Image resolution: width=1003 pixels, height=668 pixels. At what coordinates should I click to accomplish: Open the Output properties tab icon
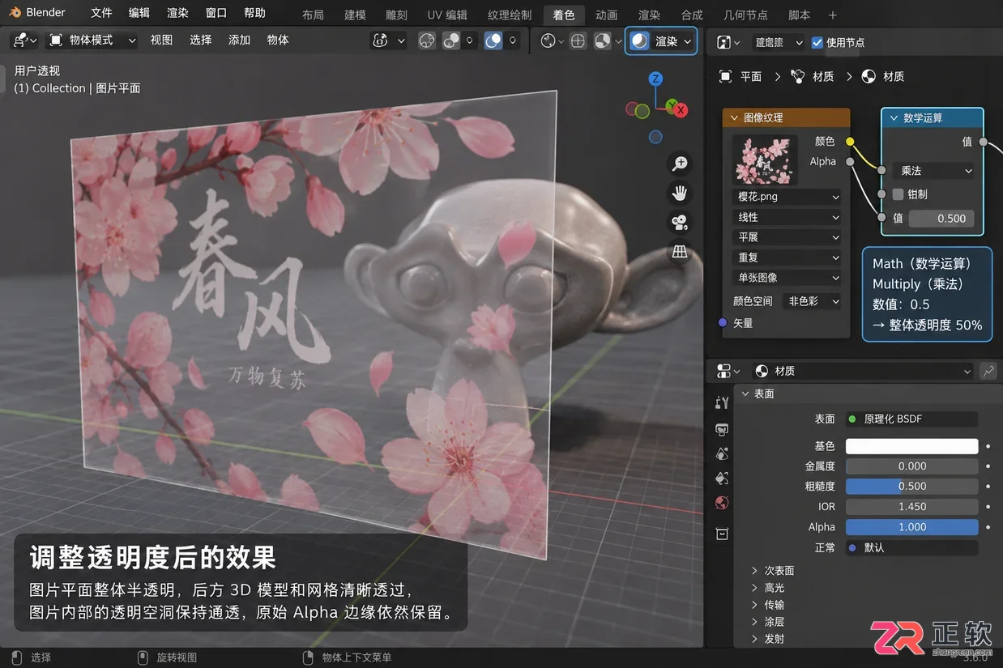coord(722,429)
